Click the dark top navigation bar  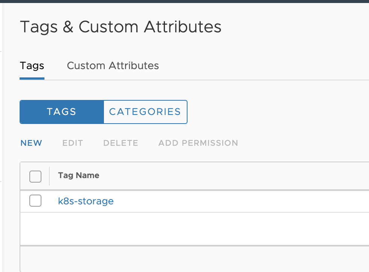(184, 1)
